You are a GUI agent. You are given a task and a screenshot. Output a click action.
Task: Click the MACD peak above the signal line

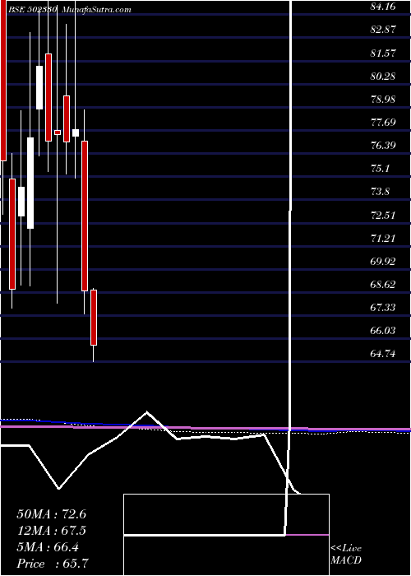click(147, 412)
